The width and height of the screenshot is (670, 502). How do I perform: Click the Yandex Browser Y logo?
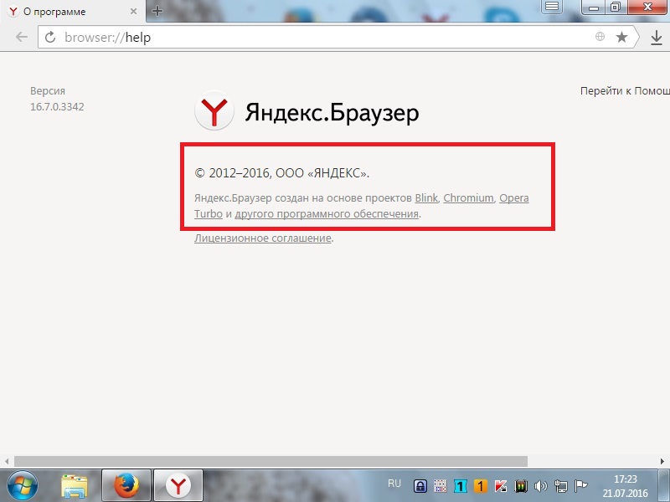(214, 110)
